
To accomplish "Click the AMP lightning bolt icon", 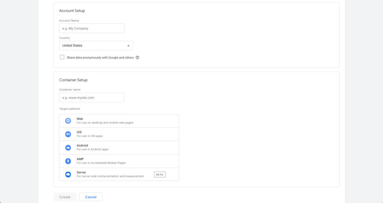I will (x=68, y=161).
